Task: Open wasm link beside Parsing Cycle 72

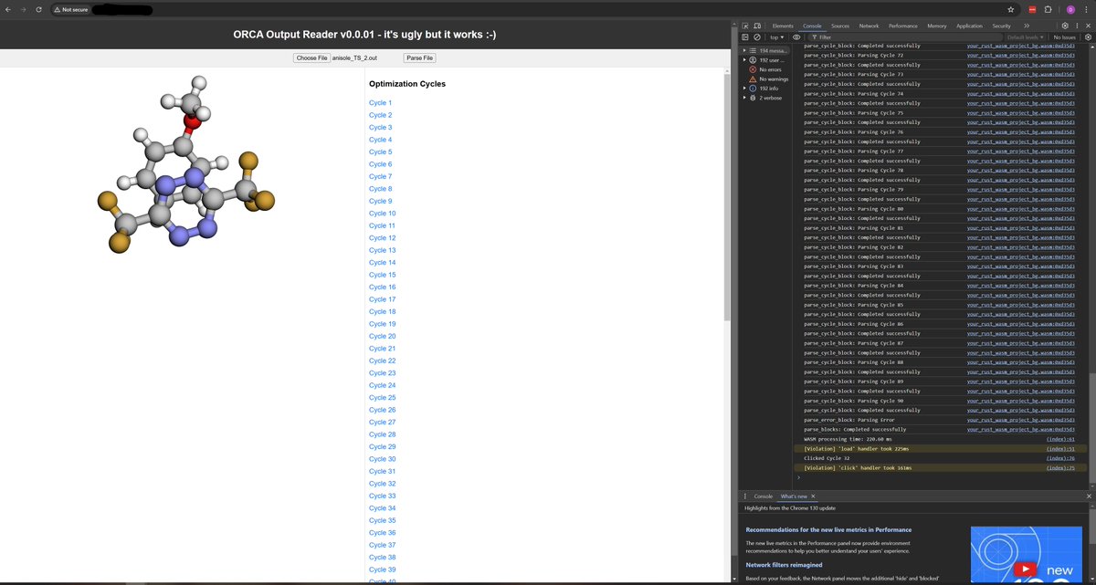Action: click(x=1021, y=55)
